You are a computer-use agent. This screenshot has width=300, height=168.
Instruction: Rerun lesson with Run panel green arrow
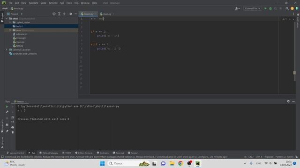[x=7, y=107]
